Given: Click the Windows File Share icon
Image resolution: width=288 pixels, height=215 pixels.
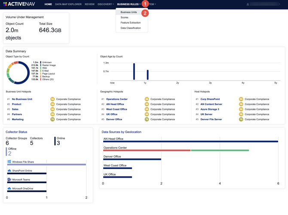Looking at the screenshot, I should click(9, 162).
